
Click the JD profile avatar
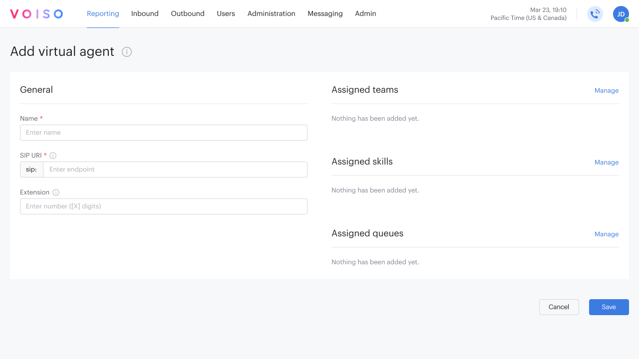[x=621, y=14]
